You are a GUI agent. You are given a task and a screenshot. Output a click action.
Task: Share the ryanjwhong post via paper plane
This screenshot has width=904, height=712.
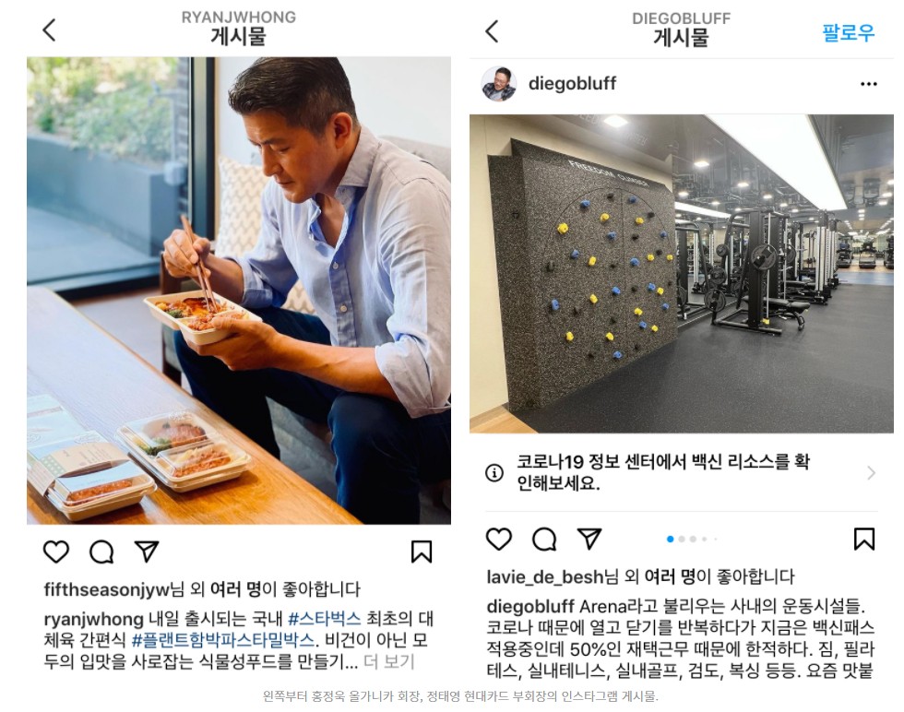tap(147, 552)
